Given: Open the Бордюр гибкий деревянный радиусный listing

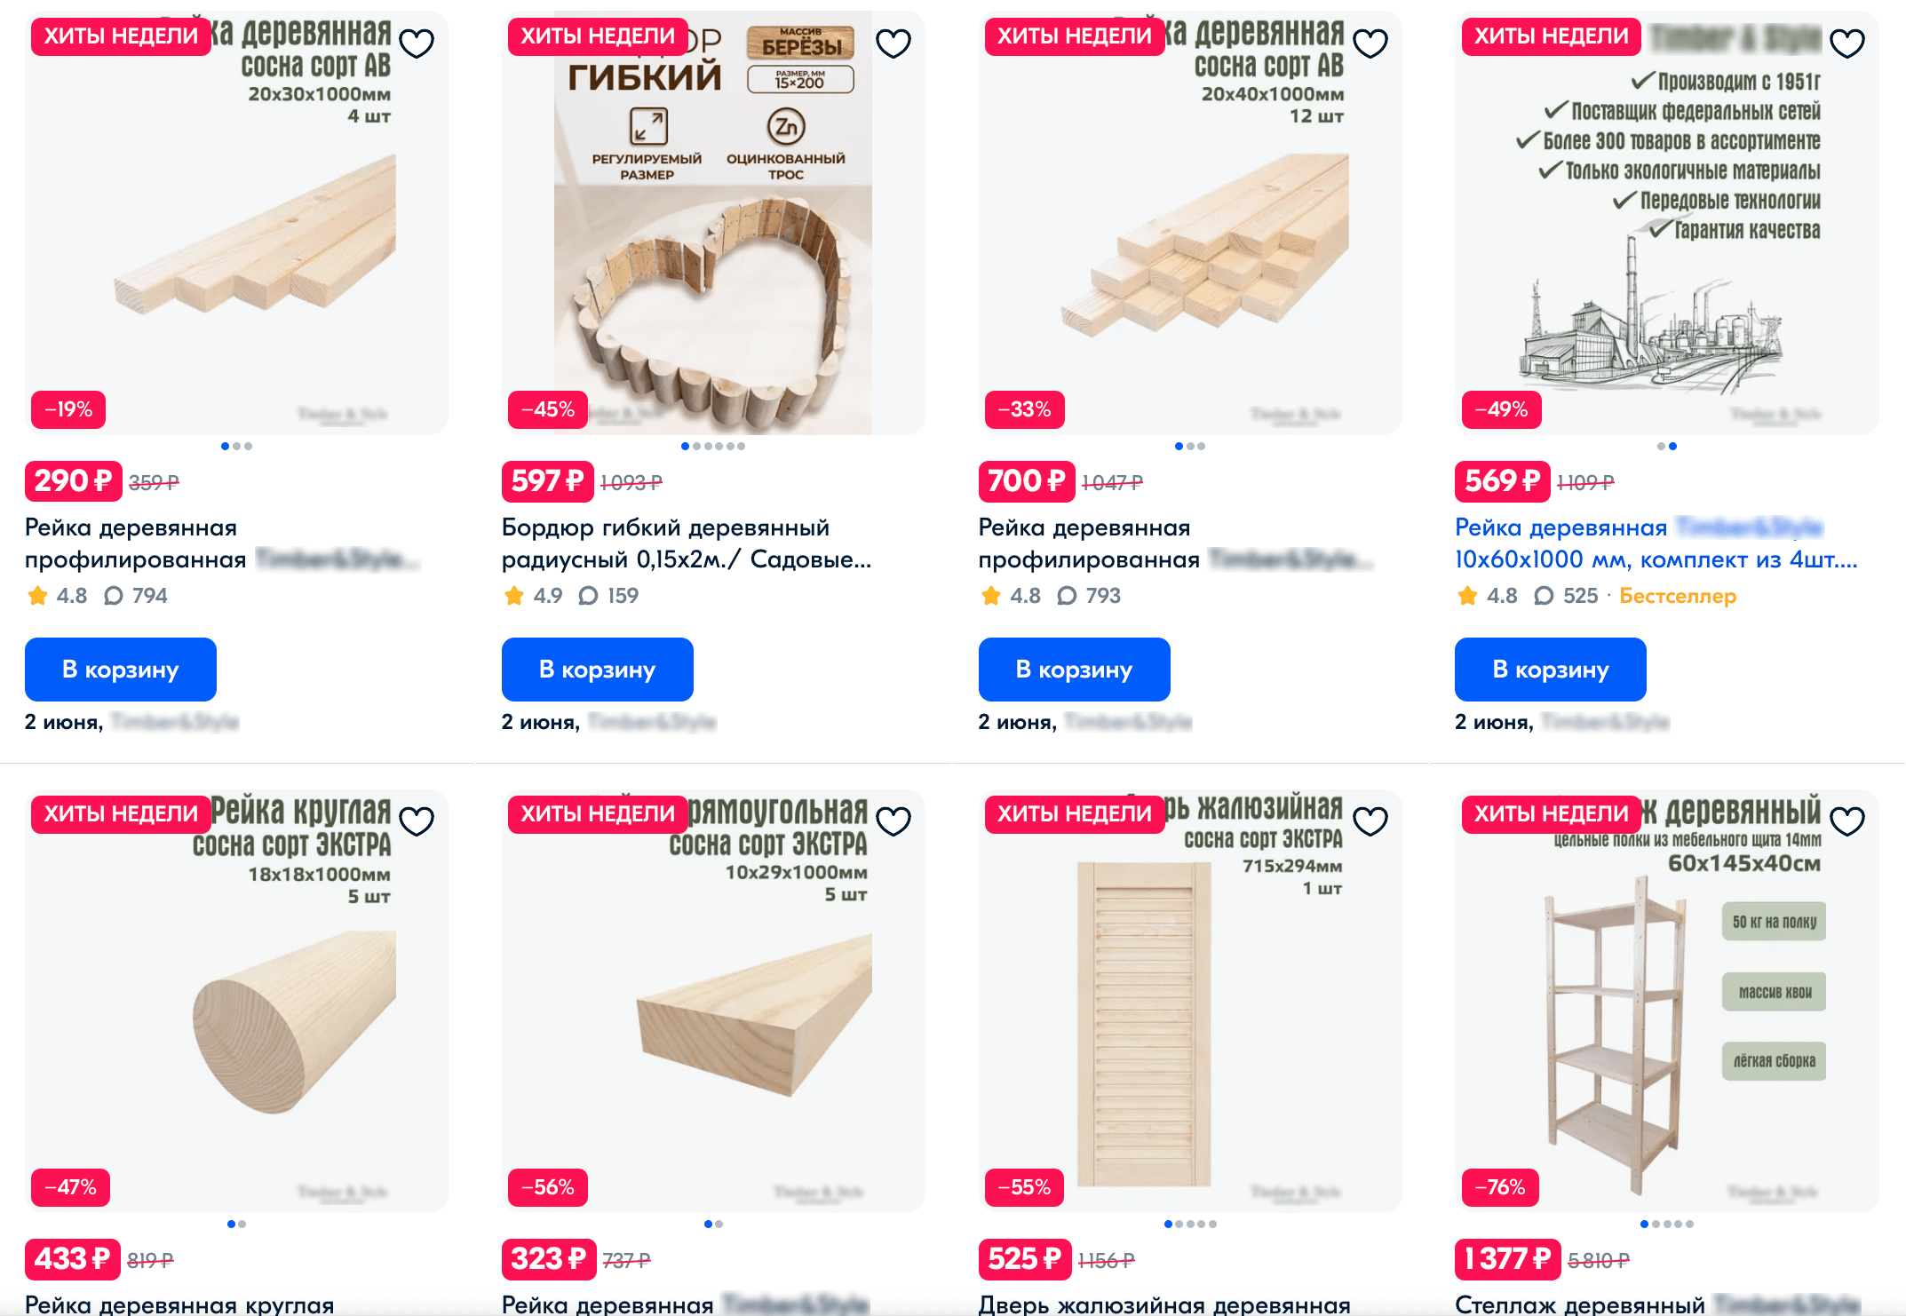Looking at the screenshot, I should pos(687,543).
